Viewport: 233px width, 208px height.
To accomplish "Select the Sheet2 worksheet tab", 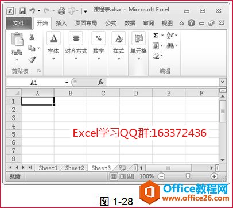I will point(75,168).
